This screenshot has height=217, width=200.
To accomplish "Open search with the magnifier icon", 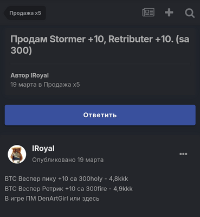I will [190, 13].
